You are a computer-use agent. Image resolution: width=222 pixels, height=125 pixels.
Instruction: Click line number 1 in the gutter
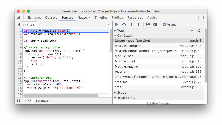(x=21, y=31)
